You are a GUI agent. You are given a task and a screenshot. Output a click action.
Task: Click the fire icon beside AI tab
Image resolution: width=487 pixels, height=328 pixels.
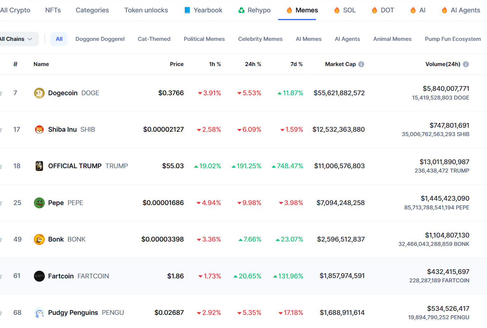pos(413,10)
